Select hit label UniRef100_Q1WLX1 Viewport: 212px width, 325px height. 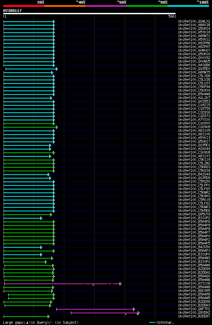[x=194, y=22]
